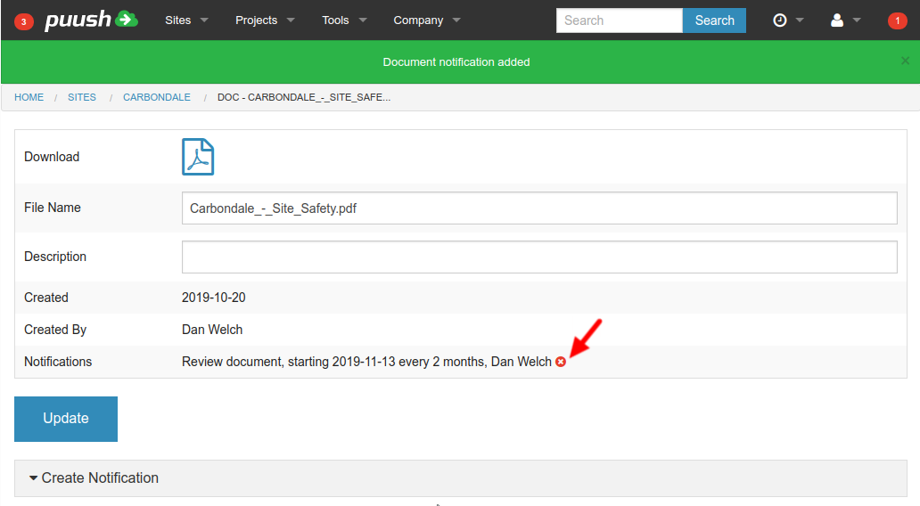Remove the Review document notification
The height and width of the screenshot is (506, 920).
[561, 362]
